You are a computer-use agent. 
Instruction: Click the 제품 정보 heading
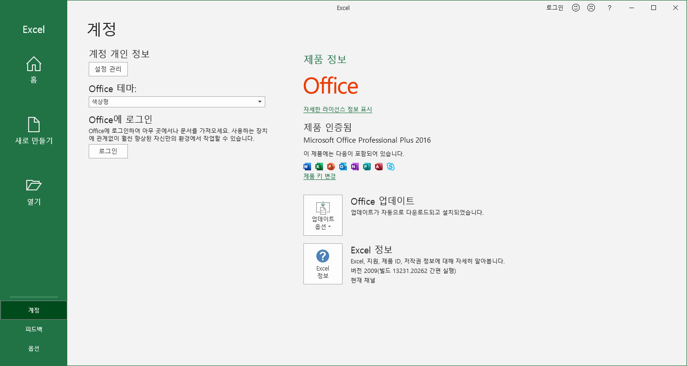(325, 60)
